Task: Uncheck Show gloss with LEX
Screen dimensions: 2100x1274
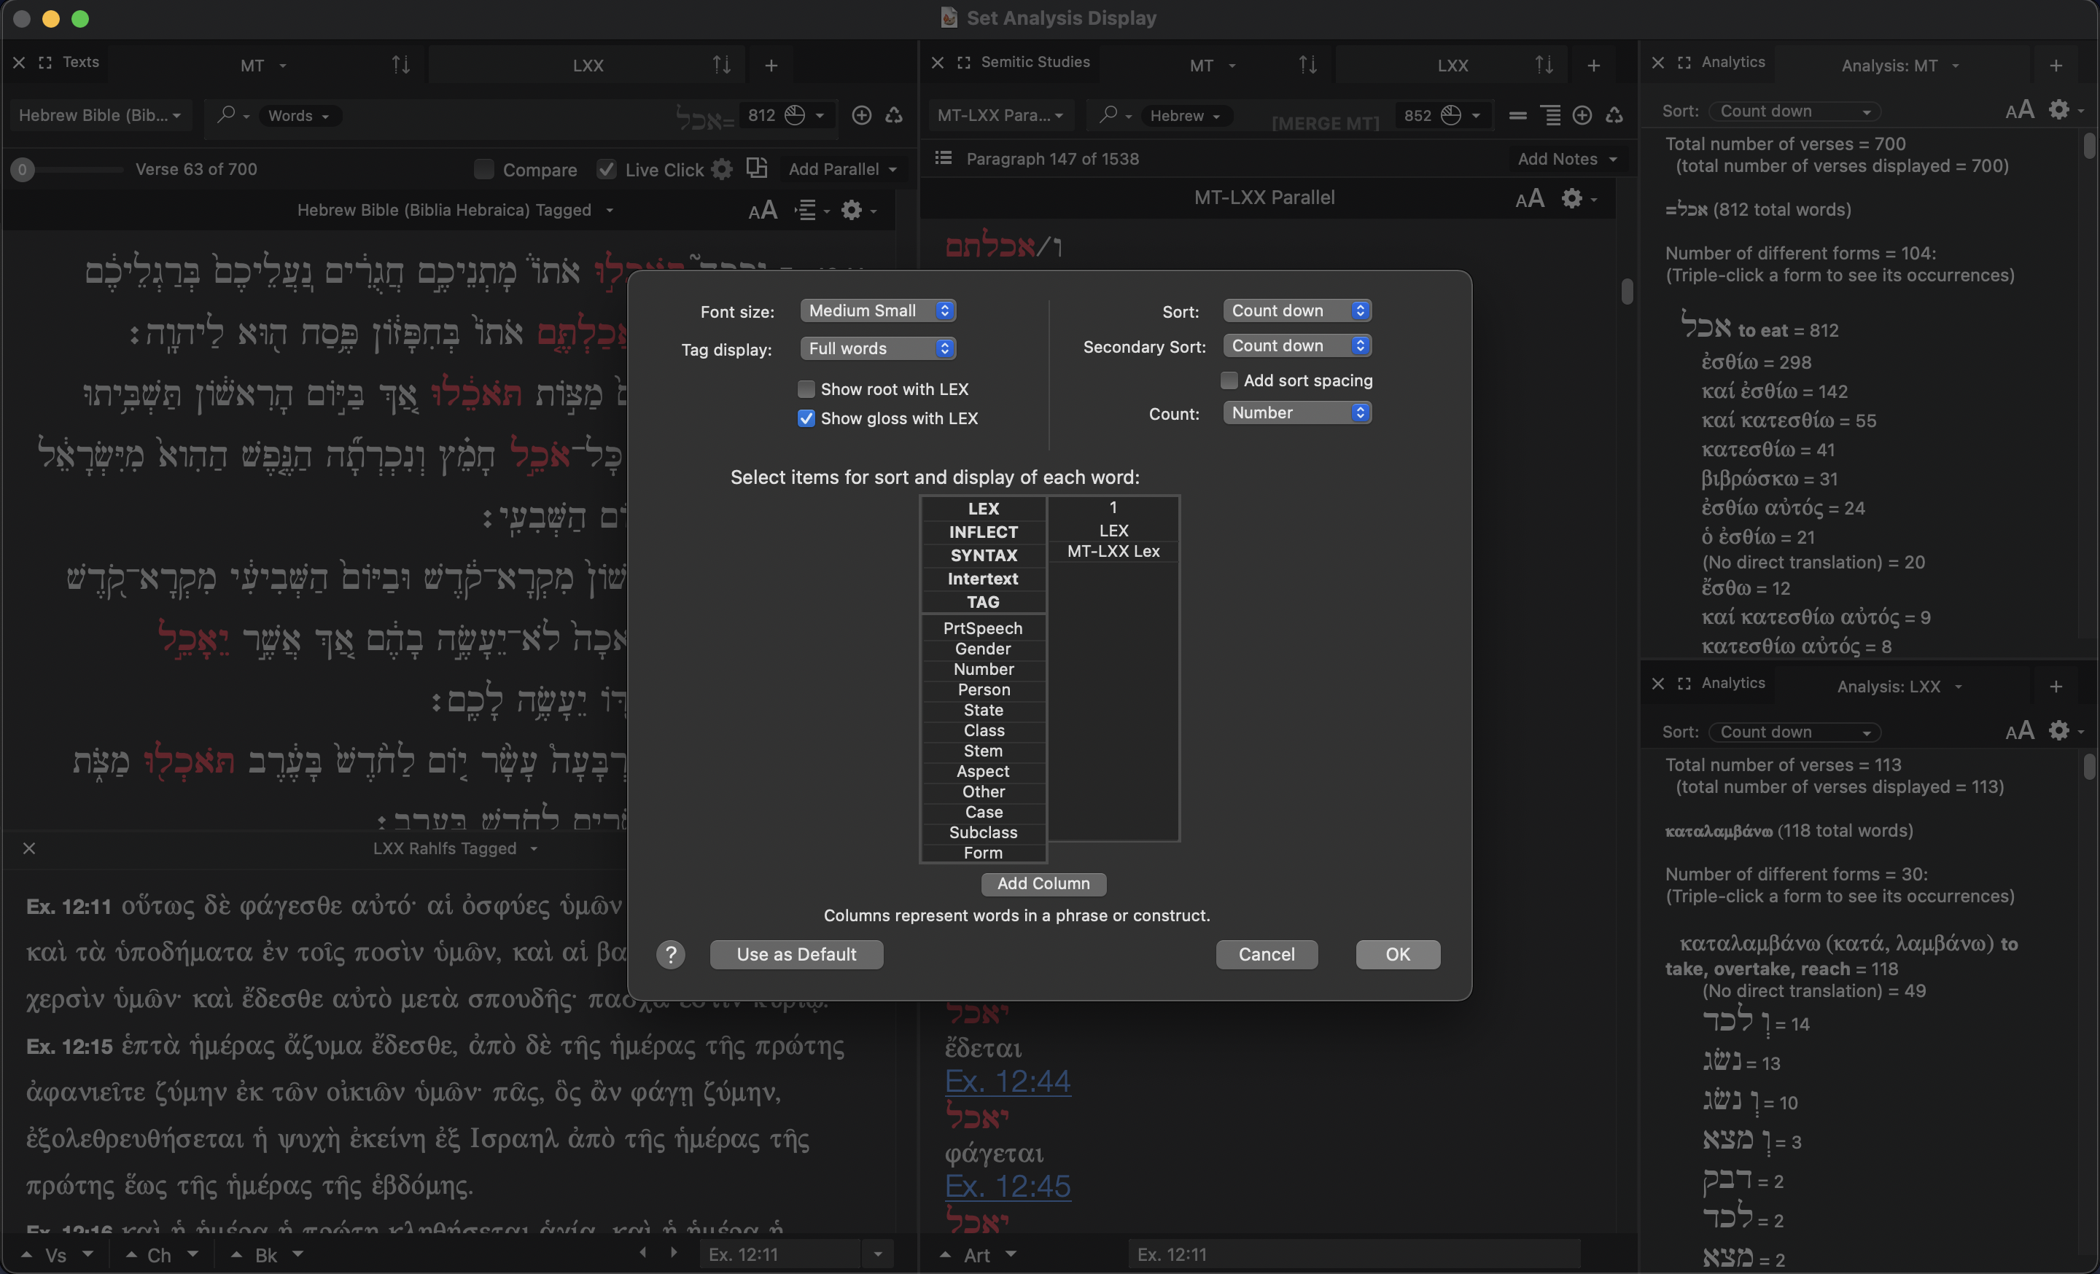Action: 806,418
